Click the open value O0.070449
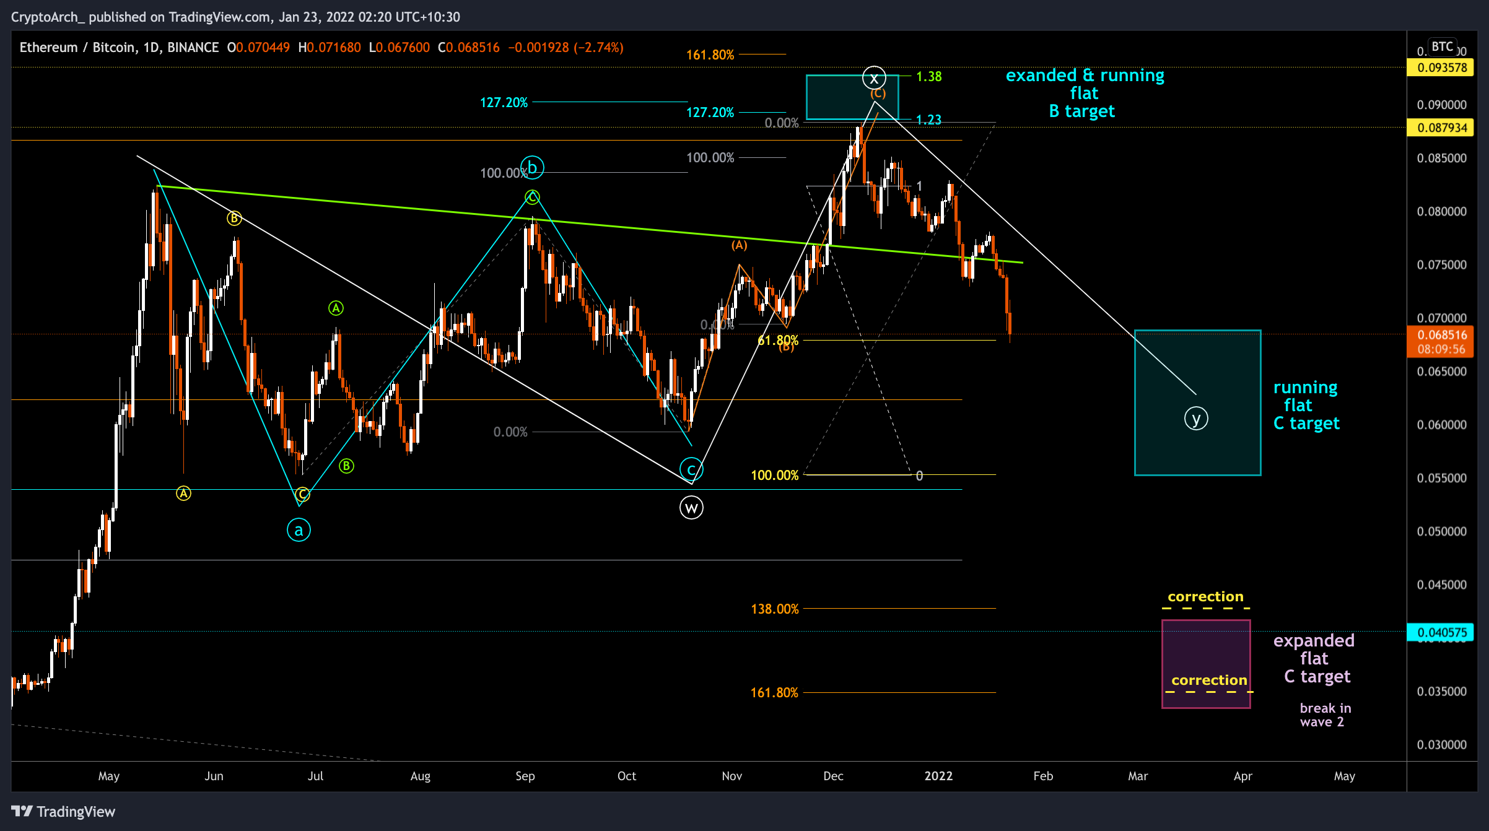 click(x=258, y=48)
